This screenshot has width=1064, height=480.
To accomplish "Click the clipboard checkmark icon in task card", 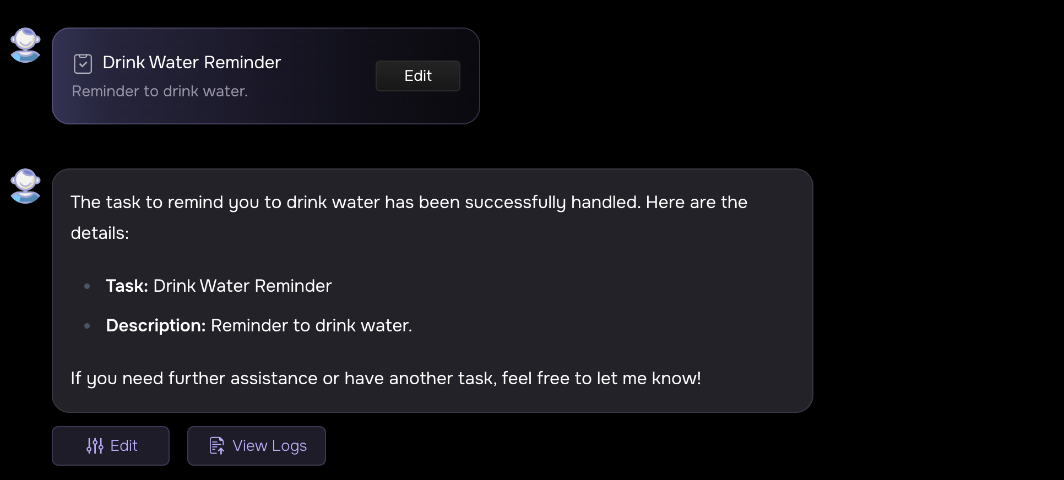I will [83, 63].
